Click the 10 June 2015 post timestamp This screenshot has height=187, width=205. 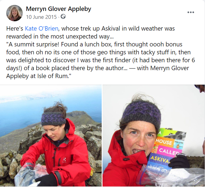click(x=41, y=17)
